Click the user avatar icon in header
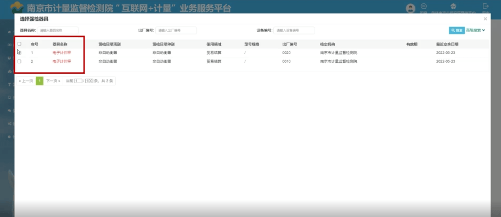This screenshot has width=501, height=217. coord(410,9)
